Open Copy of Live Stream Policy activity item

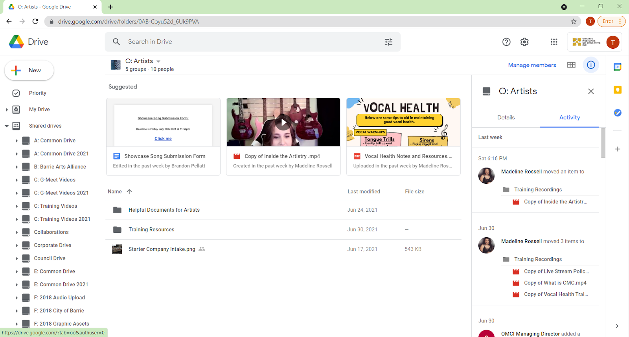[x=556, y=271]
